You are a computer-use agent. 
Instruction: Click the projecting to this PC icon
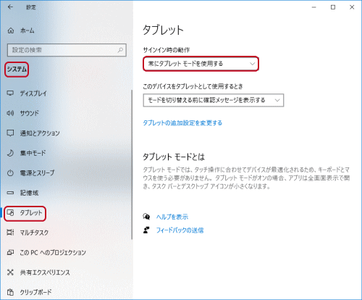pos(10,252)
